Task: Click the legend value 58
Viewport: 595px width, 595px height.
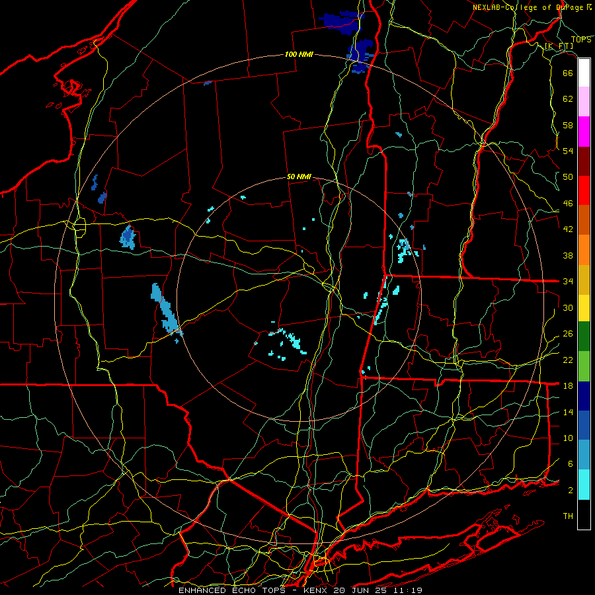Action: coord(568,125)
